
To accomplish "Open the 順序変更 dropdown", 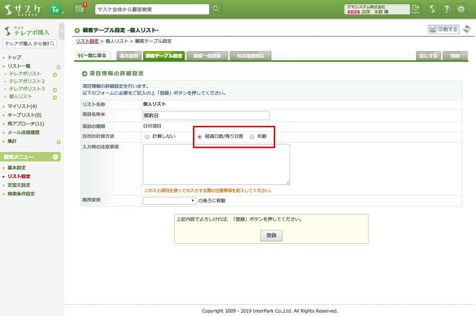I will tap(169, 201).
